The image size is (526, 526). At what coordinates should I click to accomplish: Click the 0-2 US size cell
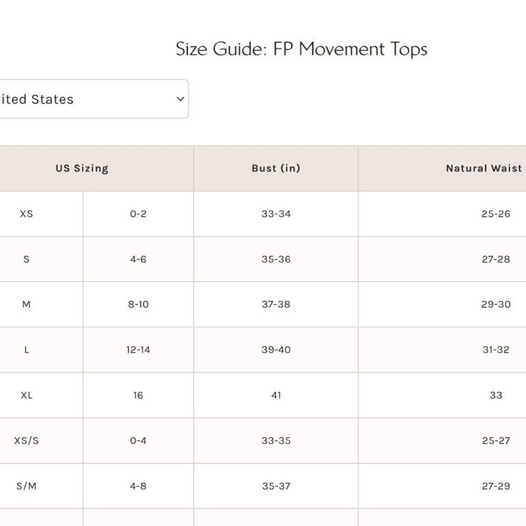138,214
